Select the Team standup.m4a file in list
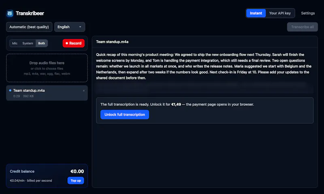 47,93
